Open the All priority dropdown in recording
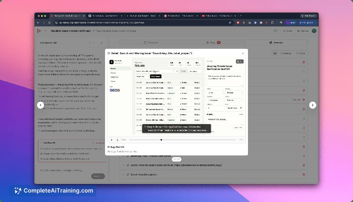Viewport: 353px width, 202px height. click(x=142, y=77)
